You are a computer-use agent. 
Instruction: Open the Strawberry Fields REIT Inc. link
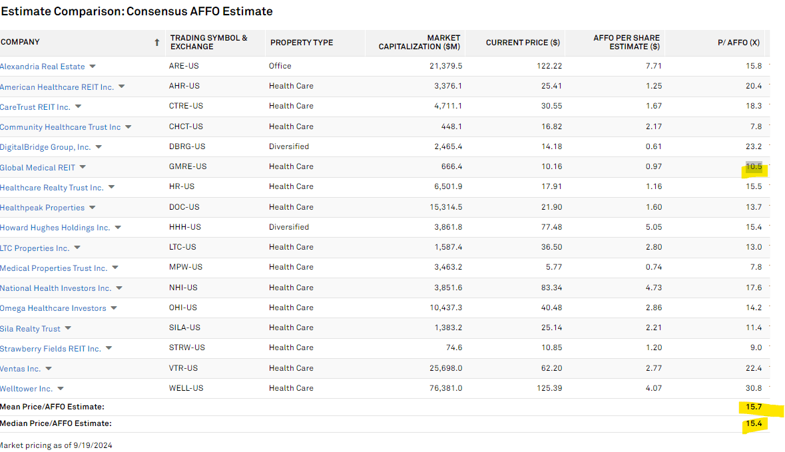pos(50,349)
